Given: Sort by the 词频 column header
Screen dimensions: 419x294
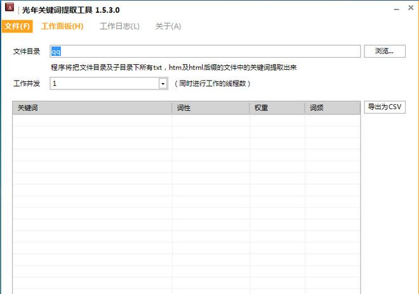Looking at the screenshot, I should [x=332, y=108].
